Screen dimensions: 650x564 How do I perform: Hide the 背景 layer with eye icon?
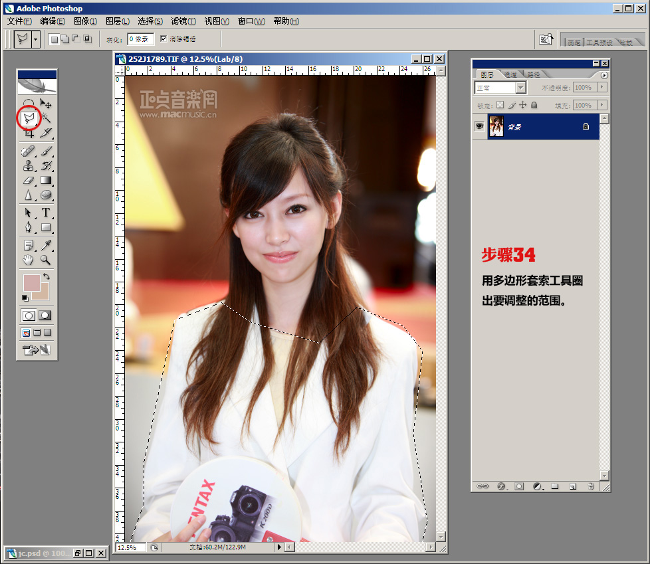(x=479, y=126)
